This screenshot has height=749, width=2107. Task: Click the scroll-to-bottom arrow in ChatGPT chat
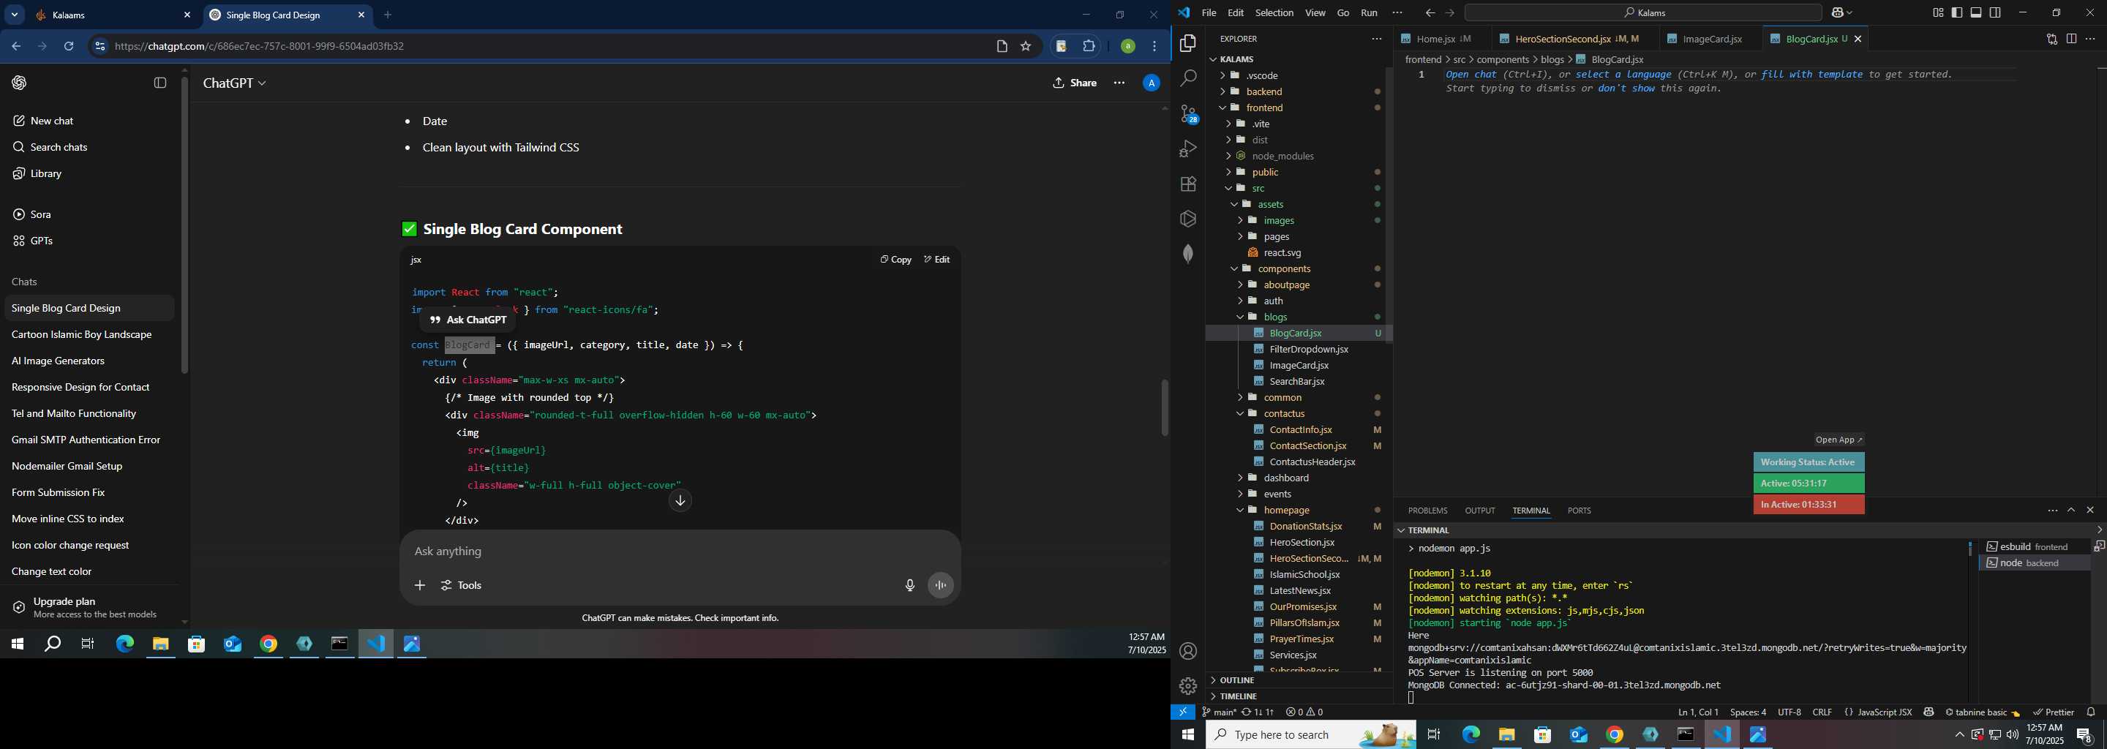coord(680,501)
